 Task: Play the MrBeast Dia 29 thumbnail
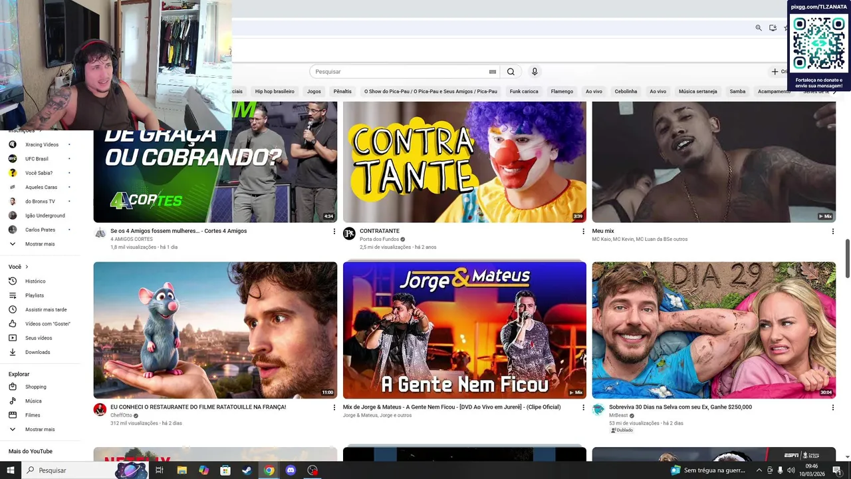[714, 330]
